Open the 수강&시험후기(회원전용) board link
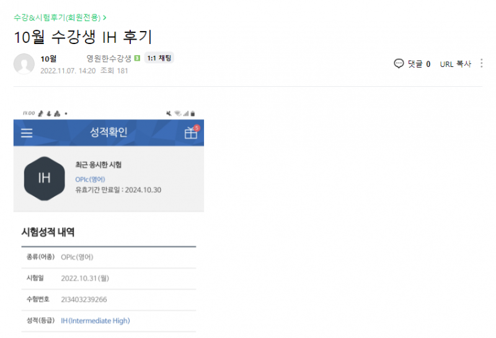 (x=57, y=17)
